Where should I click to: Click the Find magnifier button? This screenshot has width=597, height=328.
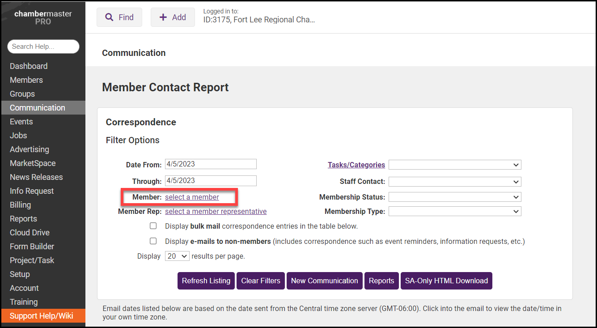pyautogui.click(x=119, y=17)
